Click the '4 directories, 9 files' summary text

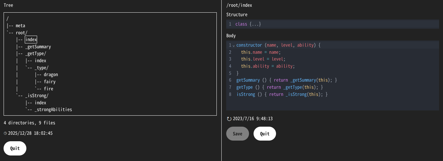(29, 123)
